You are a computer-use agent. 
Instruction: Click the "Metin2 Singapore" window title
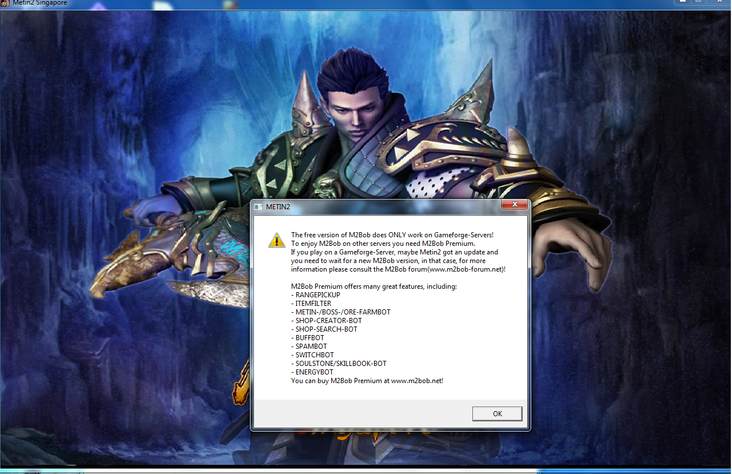40,3
